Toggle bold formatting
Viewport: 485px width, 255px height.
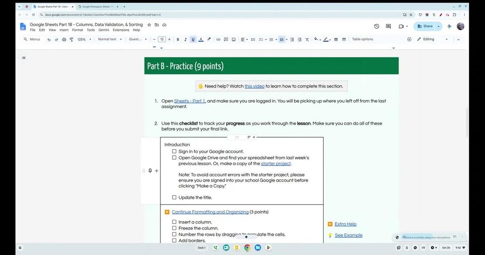point(178,40)
